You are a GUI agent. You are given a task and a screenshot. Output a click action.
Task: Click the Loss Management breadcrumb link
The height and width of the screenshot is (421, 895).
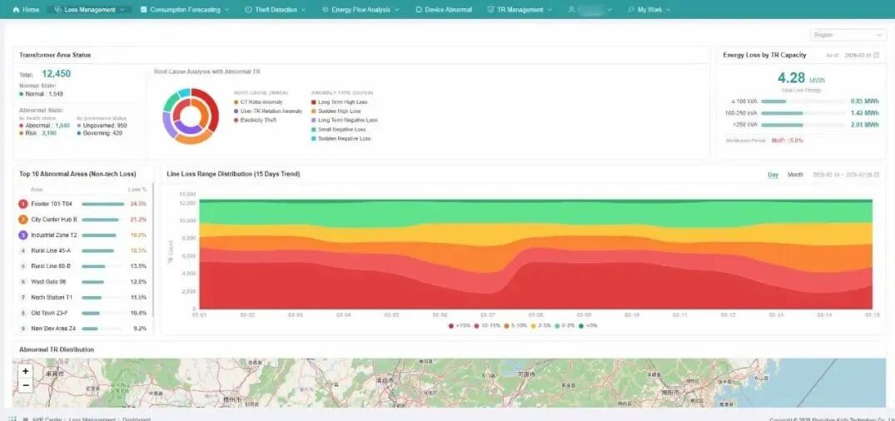tap(92, 419)
